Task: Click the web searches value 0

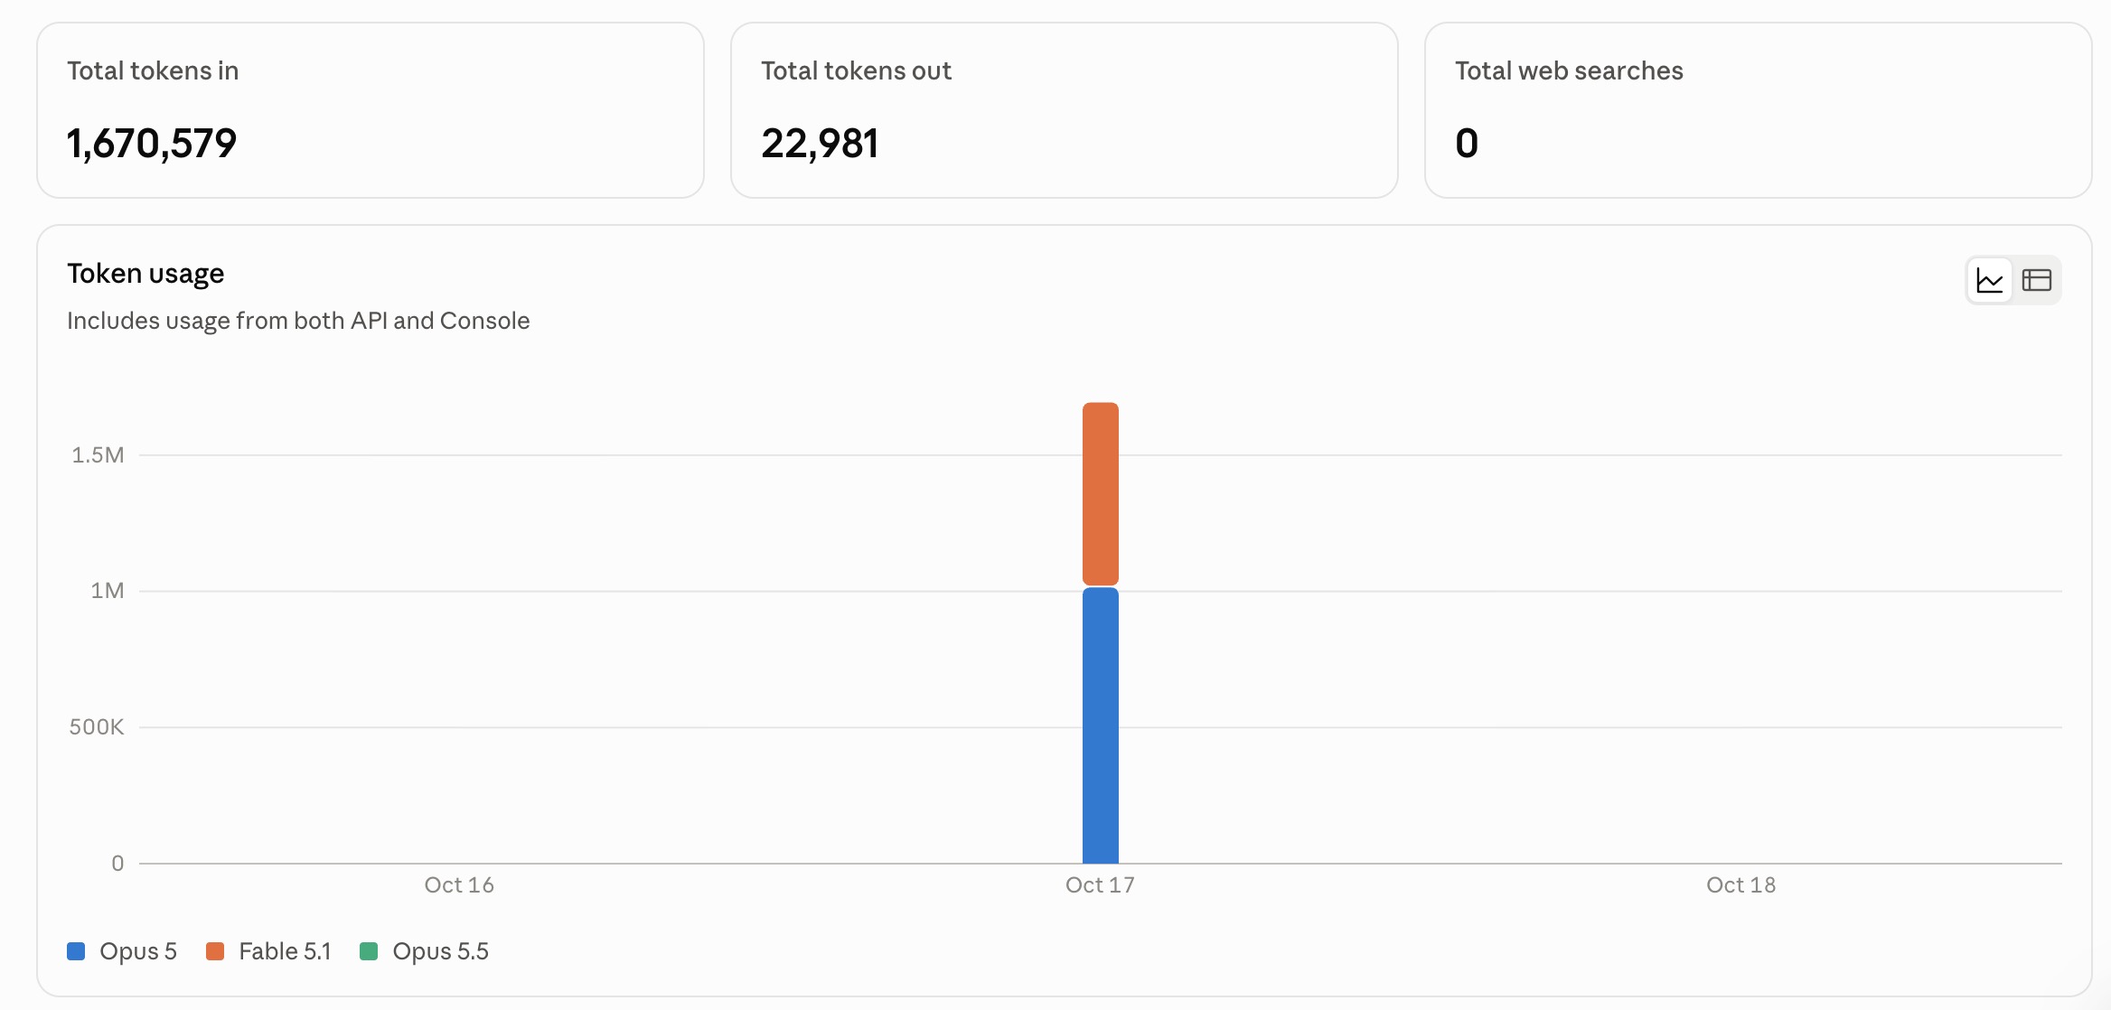Action: click(1467, 144)
